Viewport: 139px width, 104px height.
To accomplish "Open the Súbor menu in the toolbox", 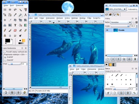I will [x=6, y=6].
